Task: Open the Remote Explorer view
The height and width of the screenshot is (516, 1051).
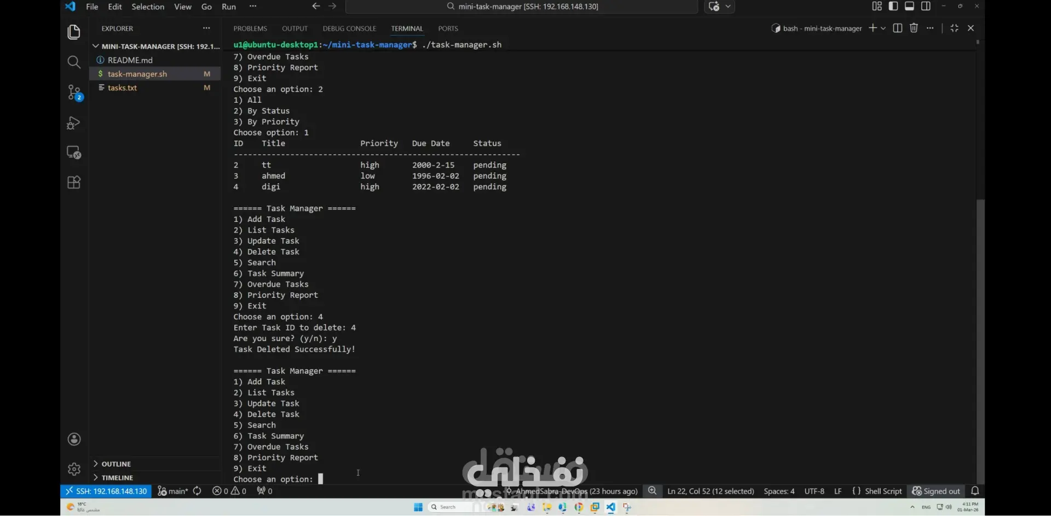Action: click(x=74, y=153)
